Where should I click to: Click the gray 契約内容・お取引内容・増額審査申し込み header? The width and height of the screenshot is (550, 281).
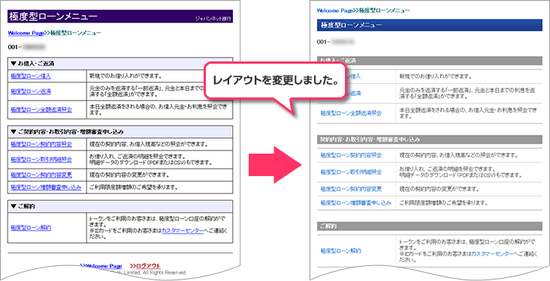tap(430, 139)
